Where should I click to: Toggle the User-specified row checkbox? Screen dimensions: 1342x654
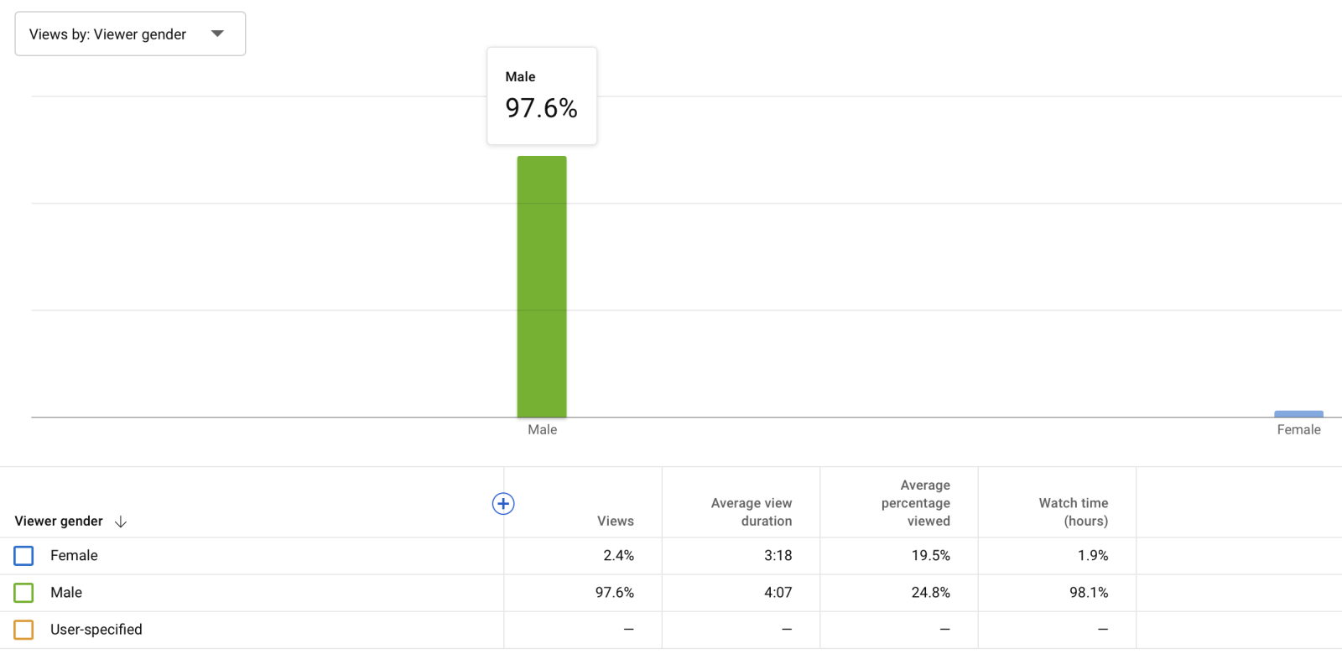[23, 630]
